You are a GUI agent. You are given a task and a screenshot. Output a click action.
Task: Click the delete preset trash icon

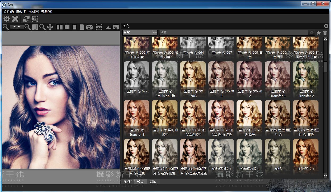(325, 33)
